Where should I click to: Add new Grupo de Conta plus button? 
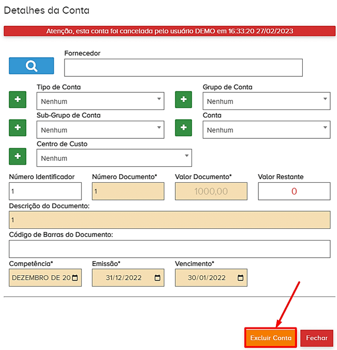pos(184,100)
